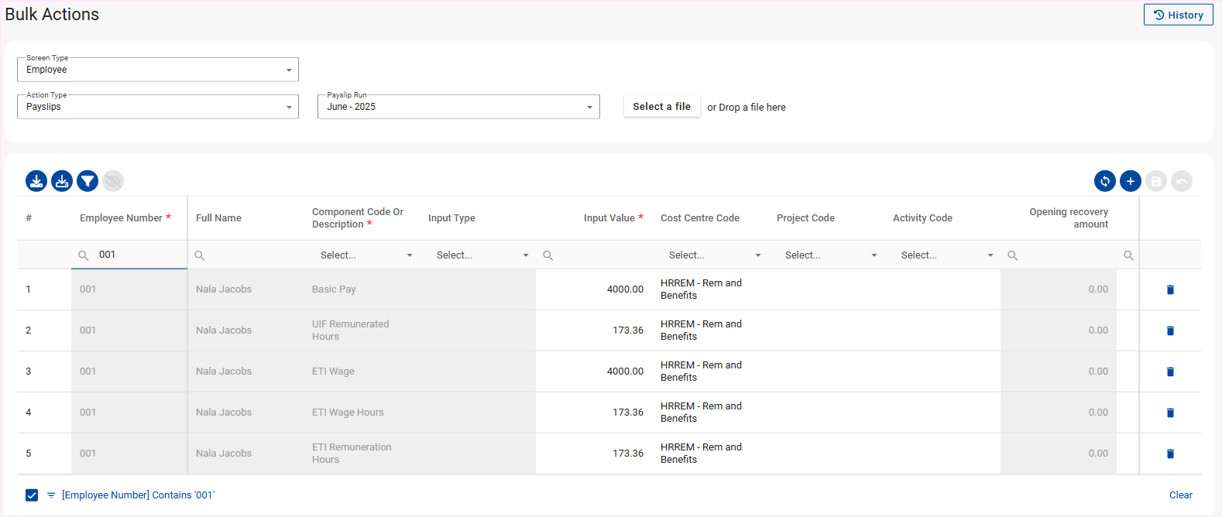The image size is (1222, 517).
Task: Add a new row with the plus icon
Action: coord(1130,181)
